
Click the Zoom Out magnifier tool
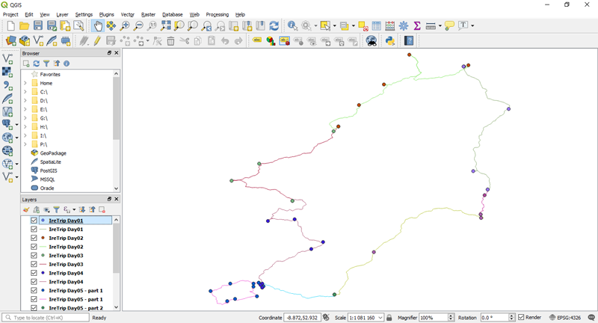(138, 25)
